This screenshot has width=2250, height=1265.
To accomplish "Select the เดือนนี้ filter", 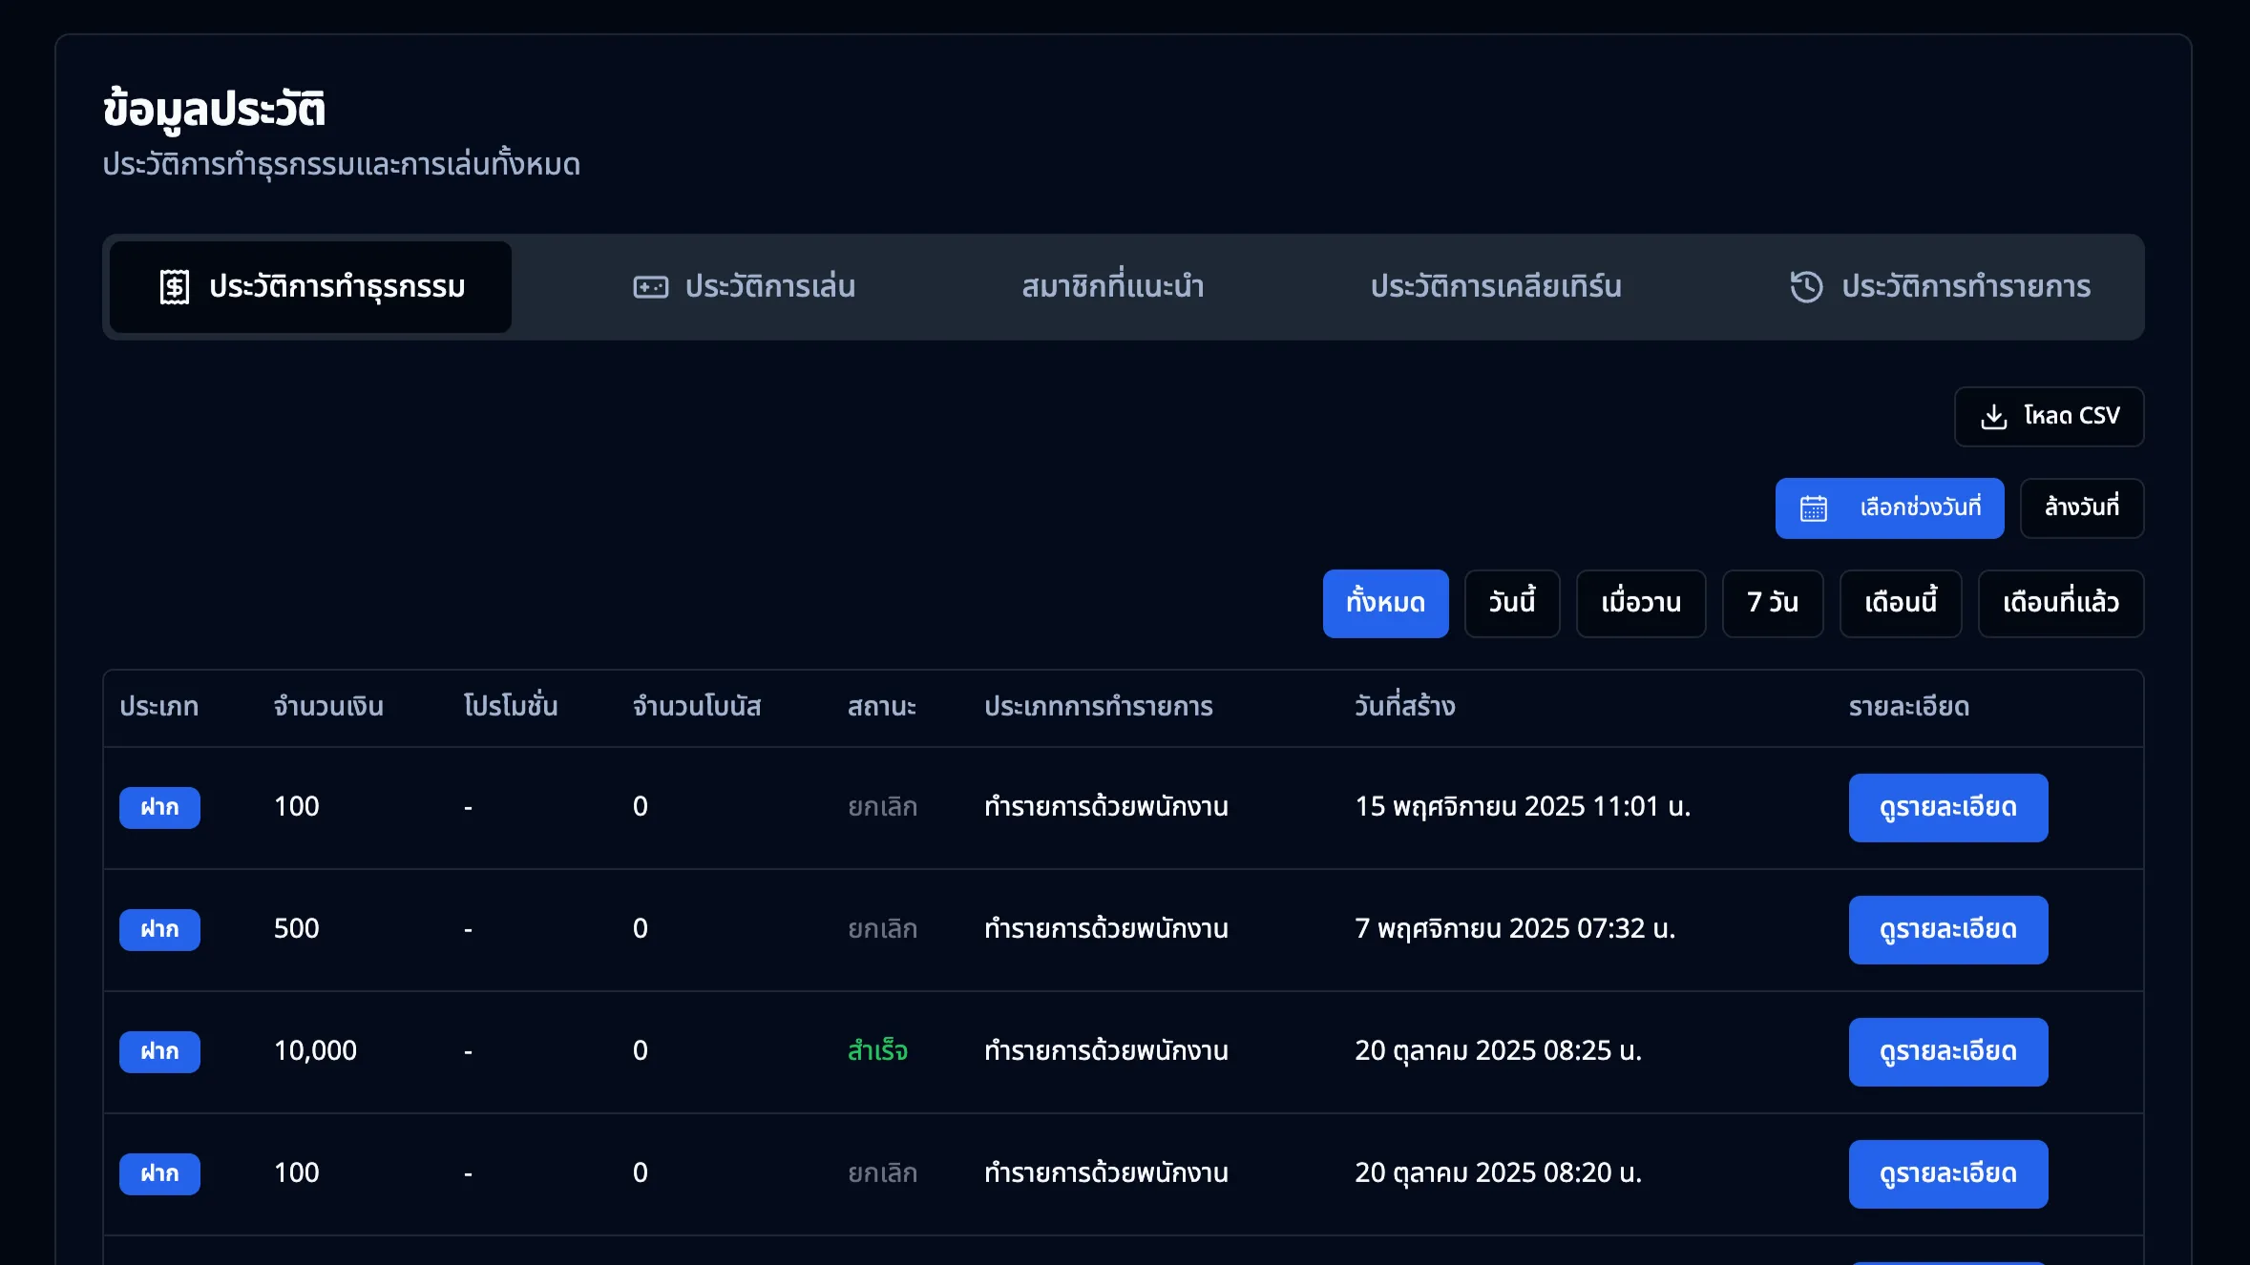I will [x=1900, y=603].
